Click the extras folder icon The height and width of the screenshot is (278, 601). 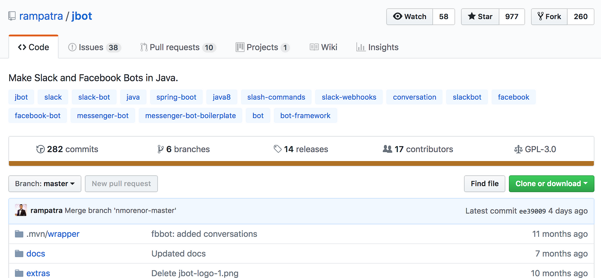click(x=19, y=273)
